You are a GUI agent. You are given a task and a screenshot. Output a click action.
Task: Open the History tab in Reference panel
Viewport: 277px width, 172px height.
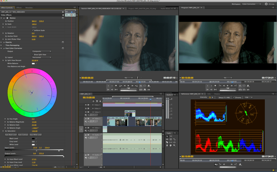pos(217,94)
